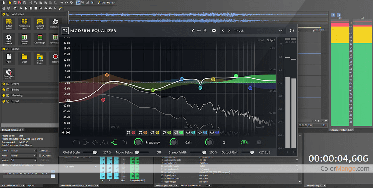Launch the Oscilloscope view
The image size is (373, 188).
pyautogui.click(x=40, y=39)
